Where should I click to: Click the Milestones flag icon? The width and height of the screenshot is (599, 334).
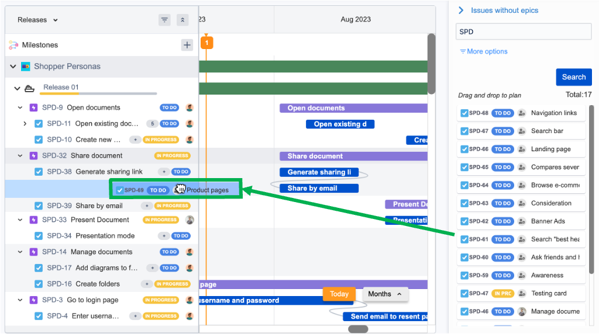13,45
